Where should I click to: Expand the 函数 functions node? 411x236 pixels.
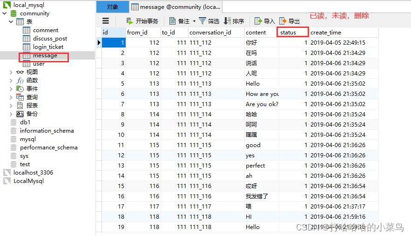click(x=11, y=80)
